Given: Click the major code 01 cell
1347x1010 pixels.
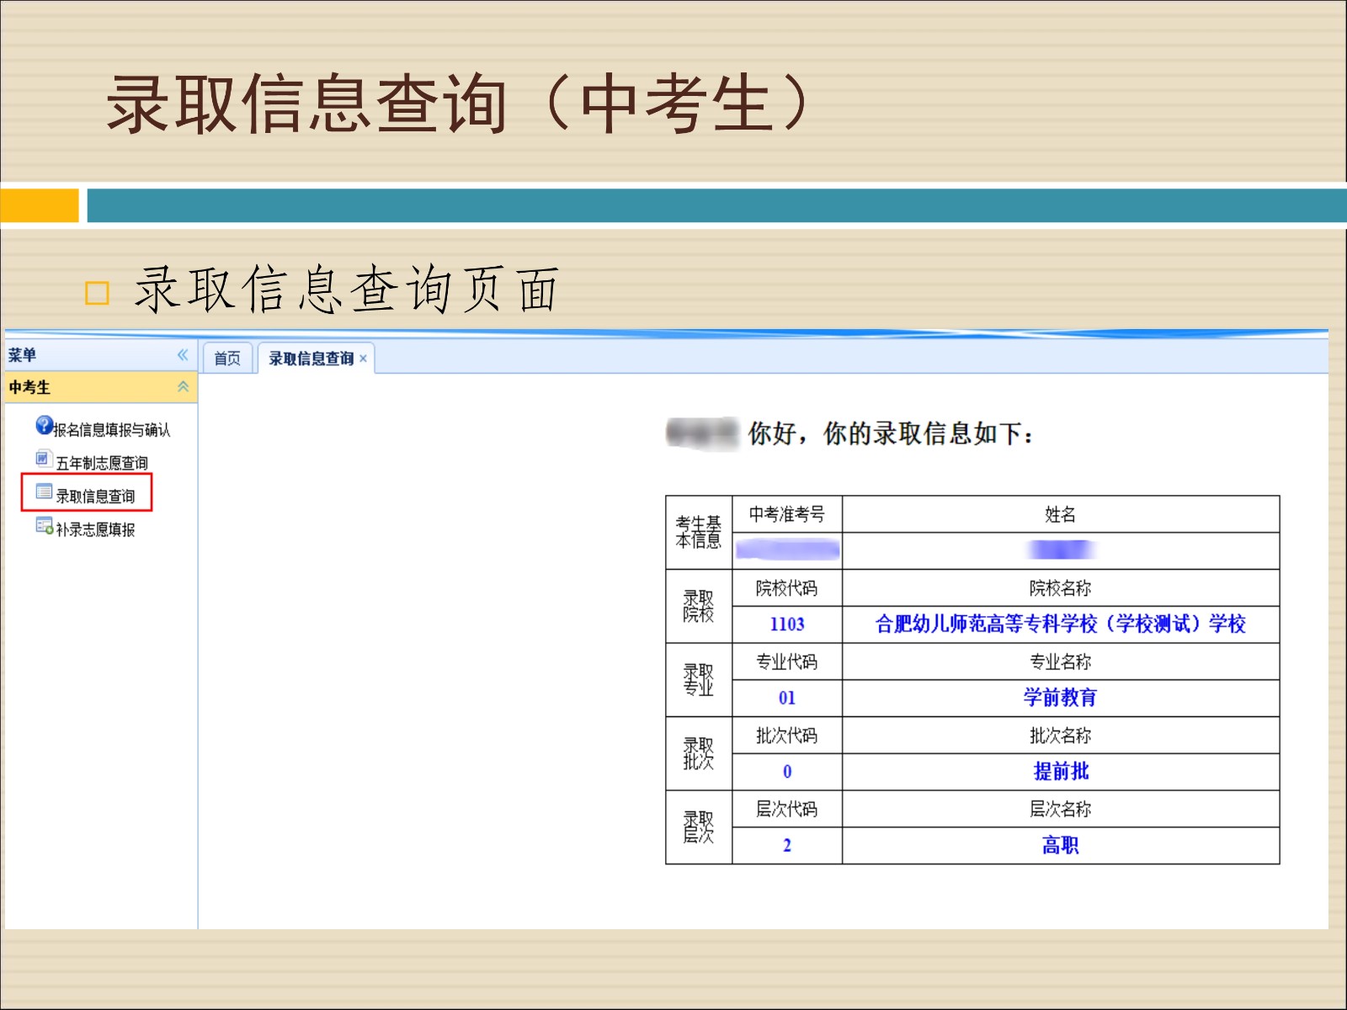Looking at the screenshot, I should 787,698.
